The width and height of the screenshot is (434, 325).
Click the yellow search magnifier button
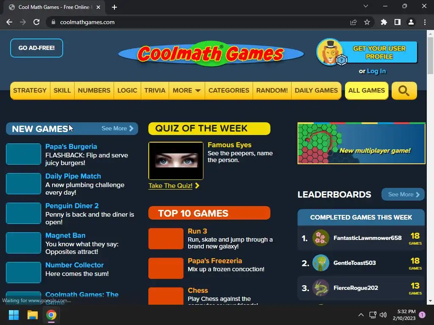tap(404, 91)
